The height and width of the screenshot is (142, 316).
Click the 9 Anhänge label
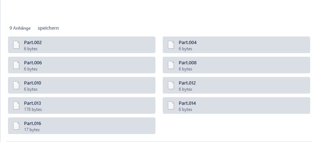tap(20, 28)
